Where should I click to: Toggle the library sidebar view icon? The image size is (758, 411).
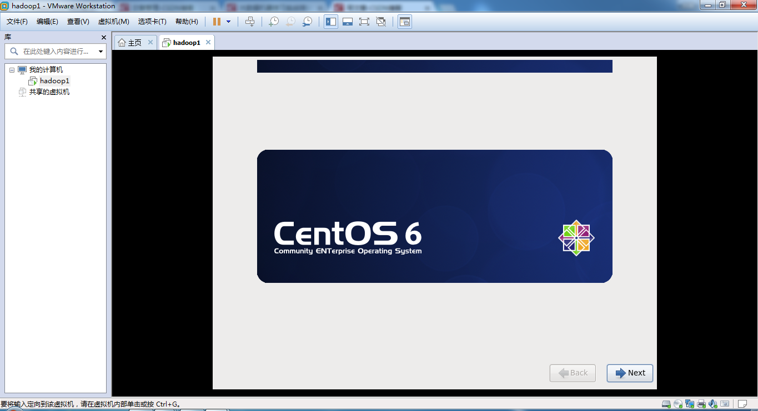click(331, 22)
